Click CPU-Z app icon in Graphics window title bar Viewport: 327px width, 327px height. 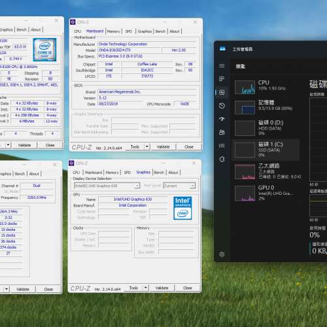click(71, 163)
